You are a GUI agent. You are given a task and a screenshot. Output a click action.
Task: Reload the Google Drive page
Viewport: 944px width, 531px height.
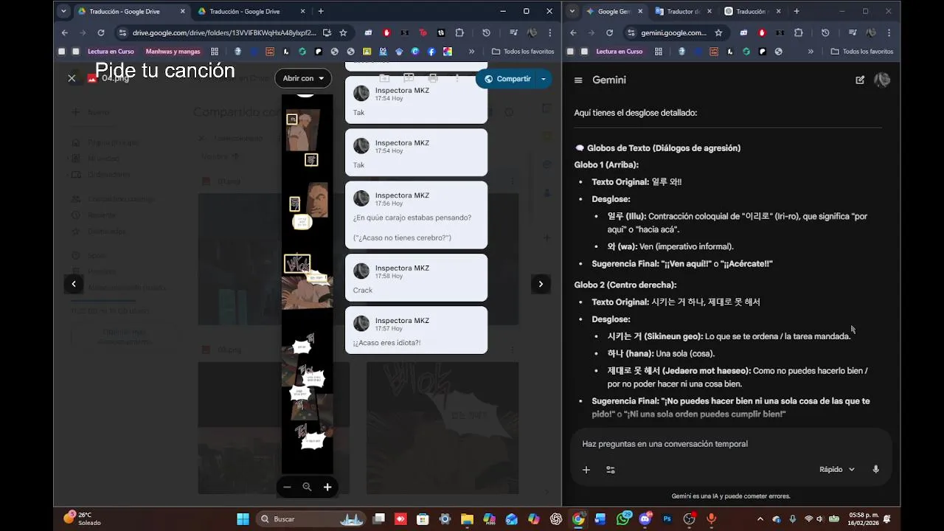[101, 32]
